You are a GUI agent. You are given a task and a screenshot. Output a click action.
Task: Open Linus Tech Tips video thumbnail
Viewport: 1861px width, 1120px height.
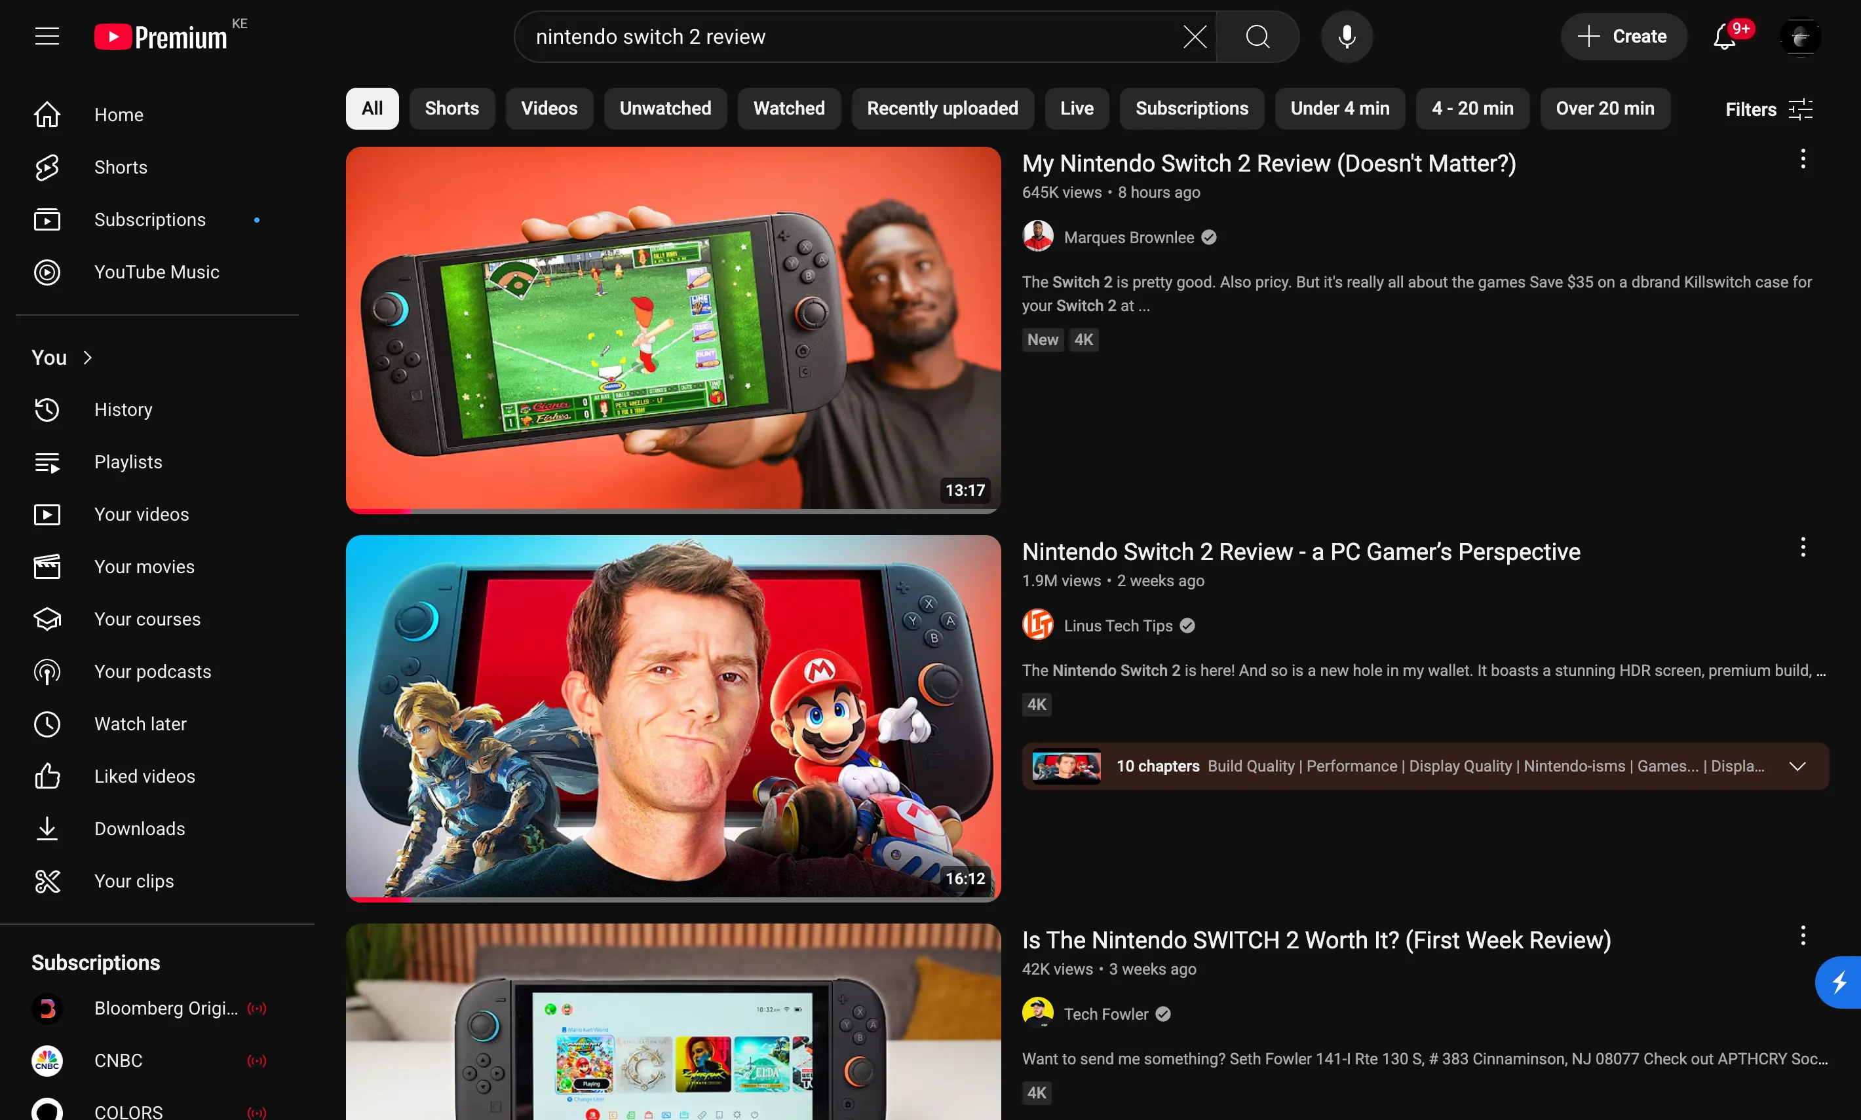[x=674, y=719]
